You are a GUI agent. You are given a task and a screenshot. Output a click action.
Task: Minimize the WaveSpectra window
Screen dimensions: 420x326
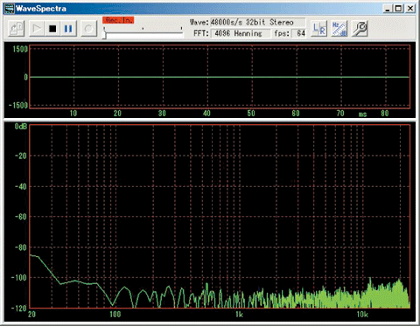(387, 9)
